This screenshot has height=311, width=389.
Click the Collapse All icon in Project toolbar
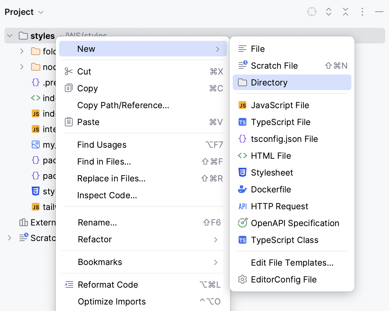(346, 12)
